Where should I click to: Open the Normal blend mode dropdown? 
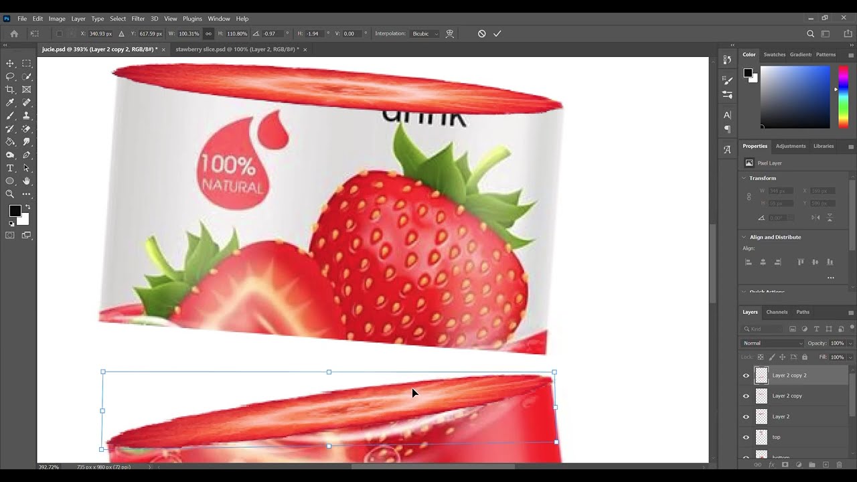(x=773, y=343)
